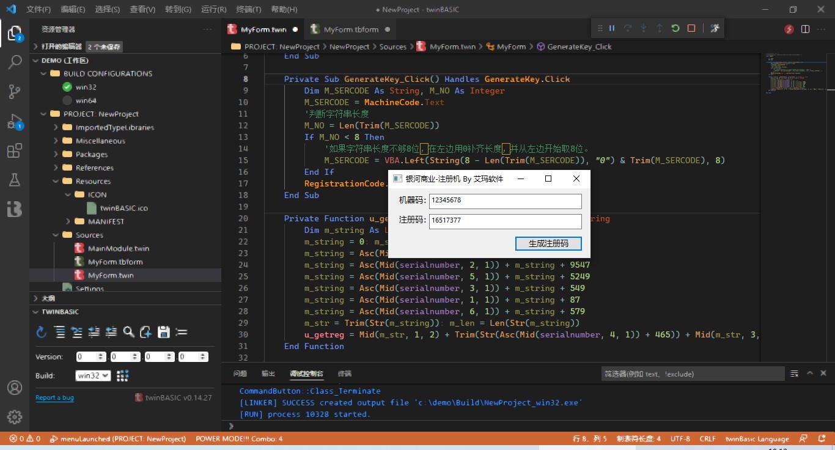Click the 机器码 input field
This screenshot has height=450, width=835.
tap(505, 201)
